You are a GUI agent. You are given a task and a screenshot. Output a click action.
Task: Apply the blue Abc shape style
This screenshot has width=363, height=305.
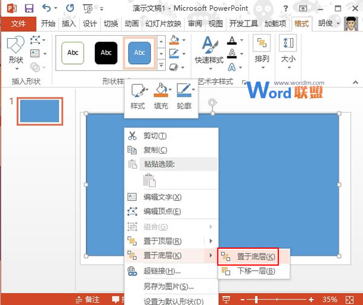point(139,53)
